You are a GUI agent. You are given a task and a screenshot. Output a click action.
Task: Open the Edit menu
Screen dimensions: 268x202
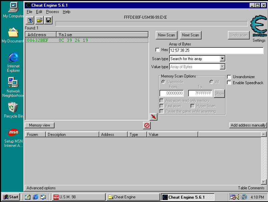tap(39, 12)
